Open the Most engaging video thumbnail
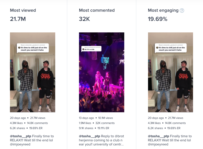The image size is (203, 149). pyautogui.click(x=171, y=72)
